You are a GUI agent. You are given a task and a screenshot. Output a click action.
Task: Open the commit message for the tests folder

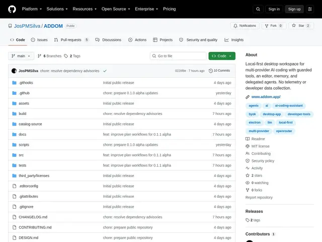[x=137, y=165]
